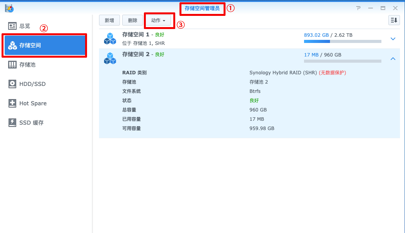Expand 存储空间 1 details with chevron
Screen dimensions: 405x233
click(393, 39)
